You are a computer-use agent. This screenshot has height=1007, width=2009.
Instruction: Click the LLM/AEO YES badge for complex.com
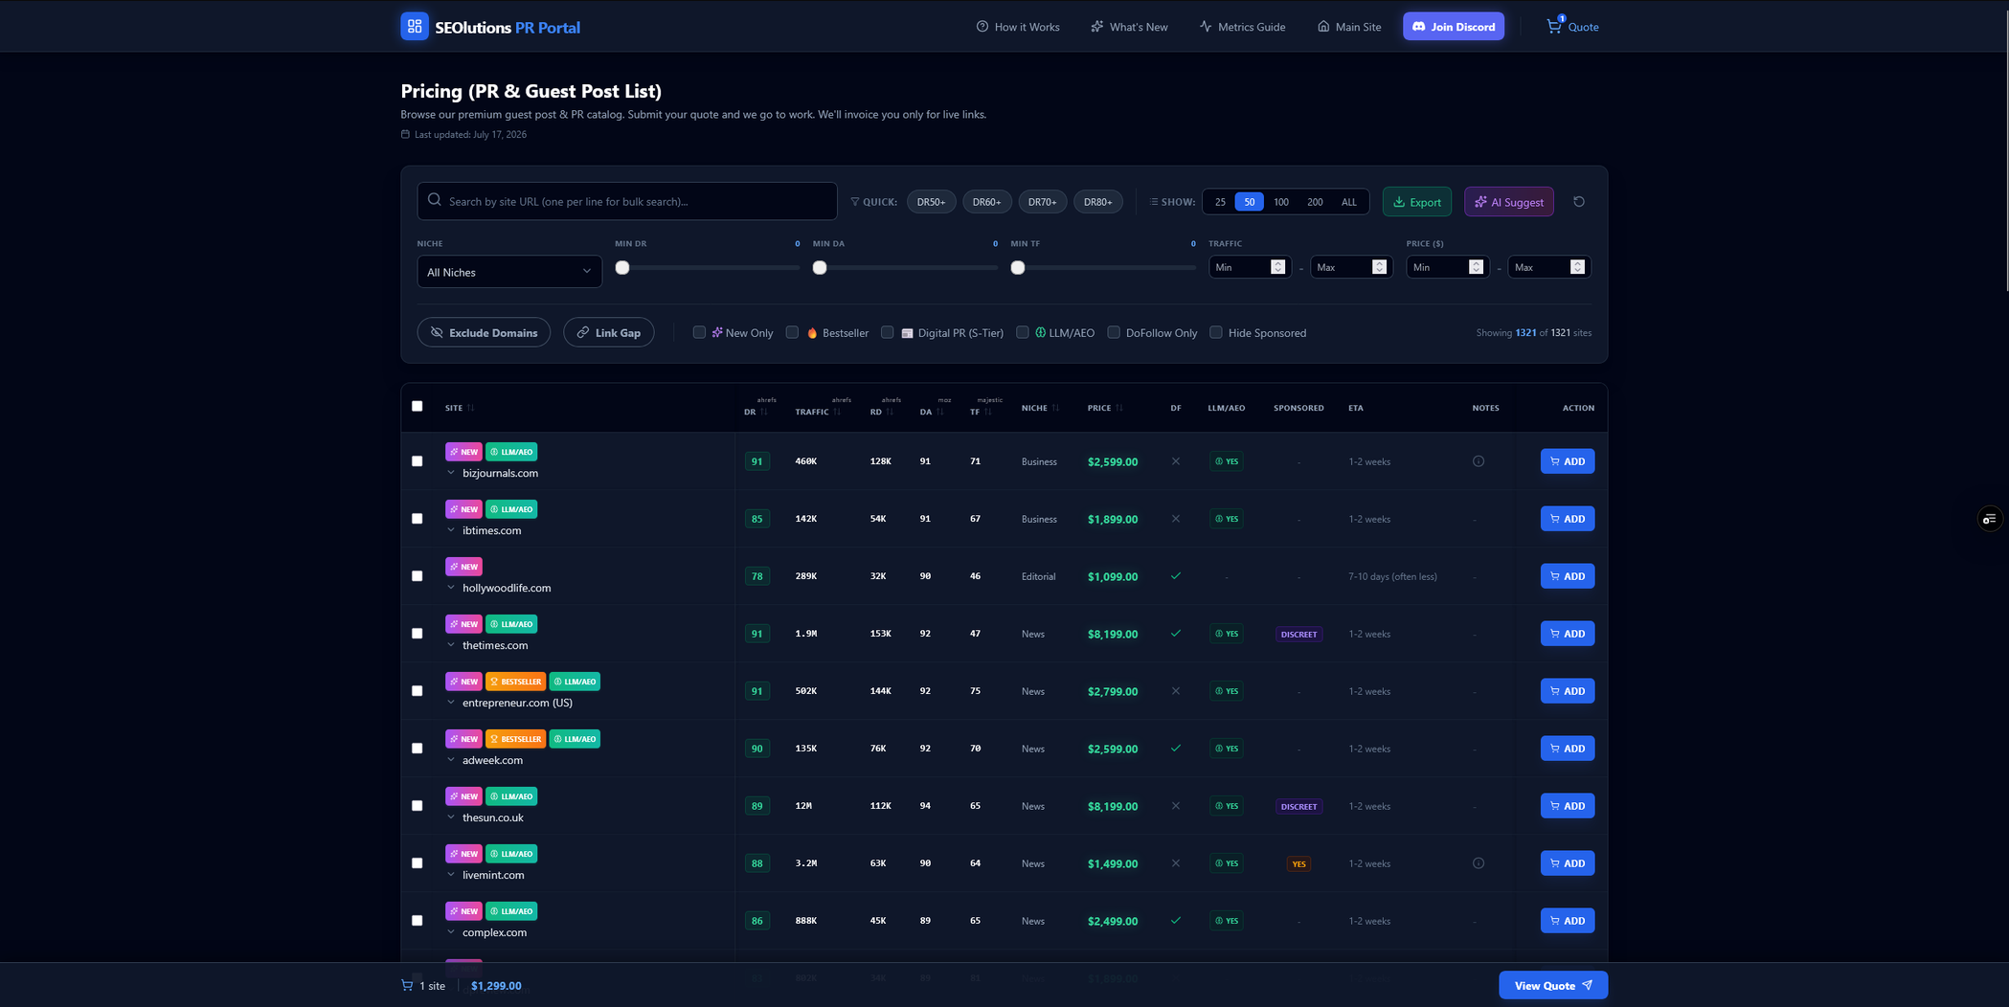point(1227,921)
